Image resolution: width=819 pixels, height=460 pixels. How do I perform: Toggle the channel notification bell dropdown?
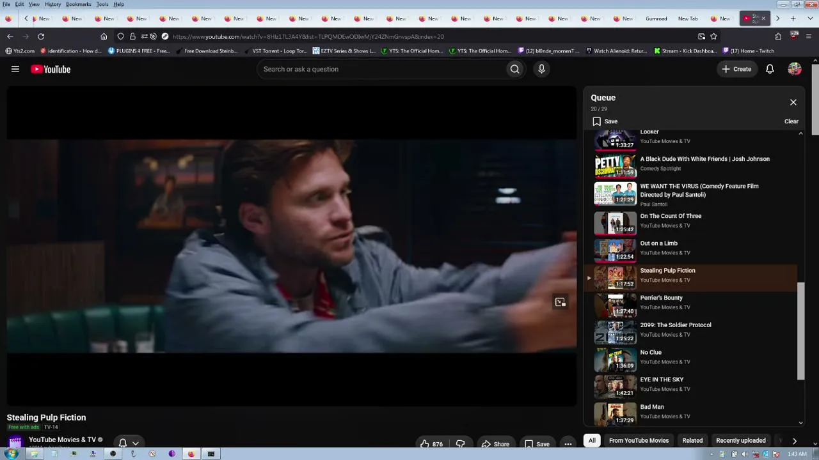(128, 443)
